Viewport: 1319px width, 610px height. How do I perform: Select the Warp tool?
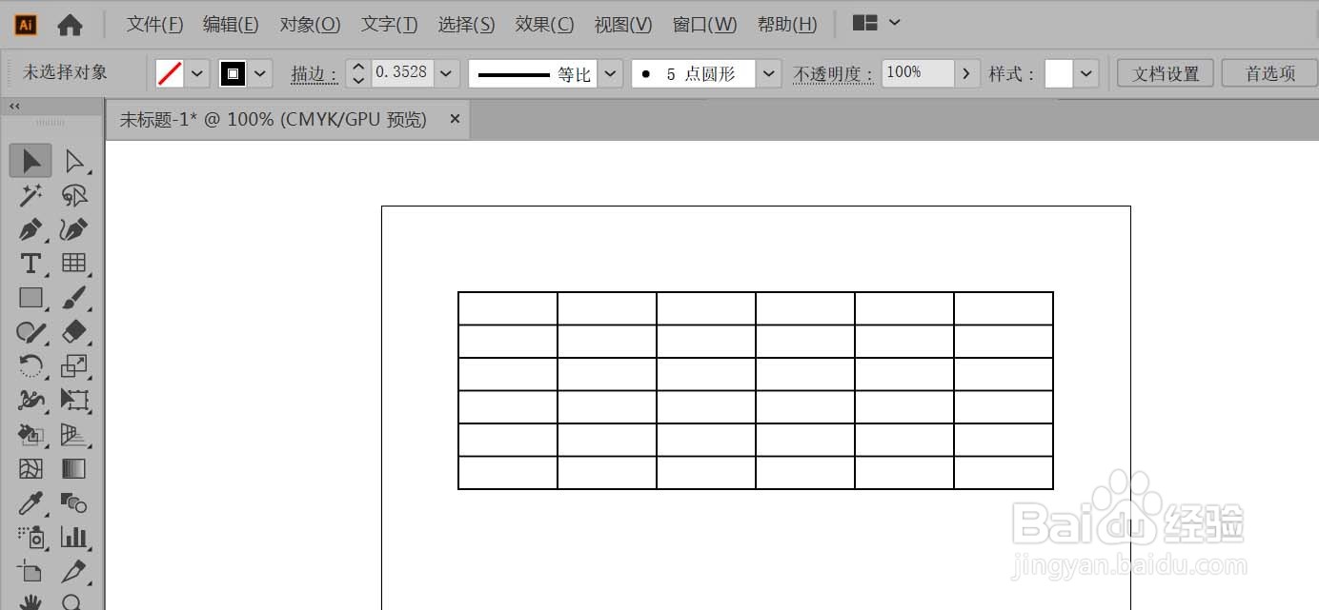pos(30,401)
